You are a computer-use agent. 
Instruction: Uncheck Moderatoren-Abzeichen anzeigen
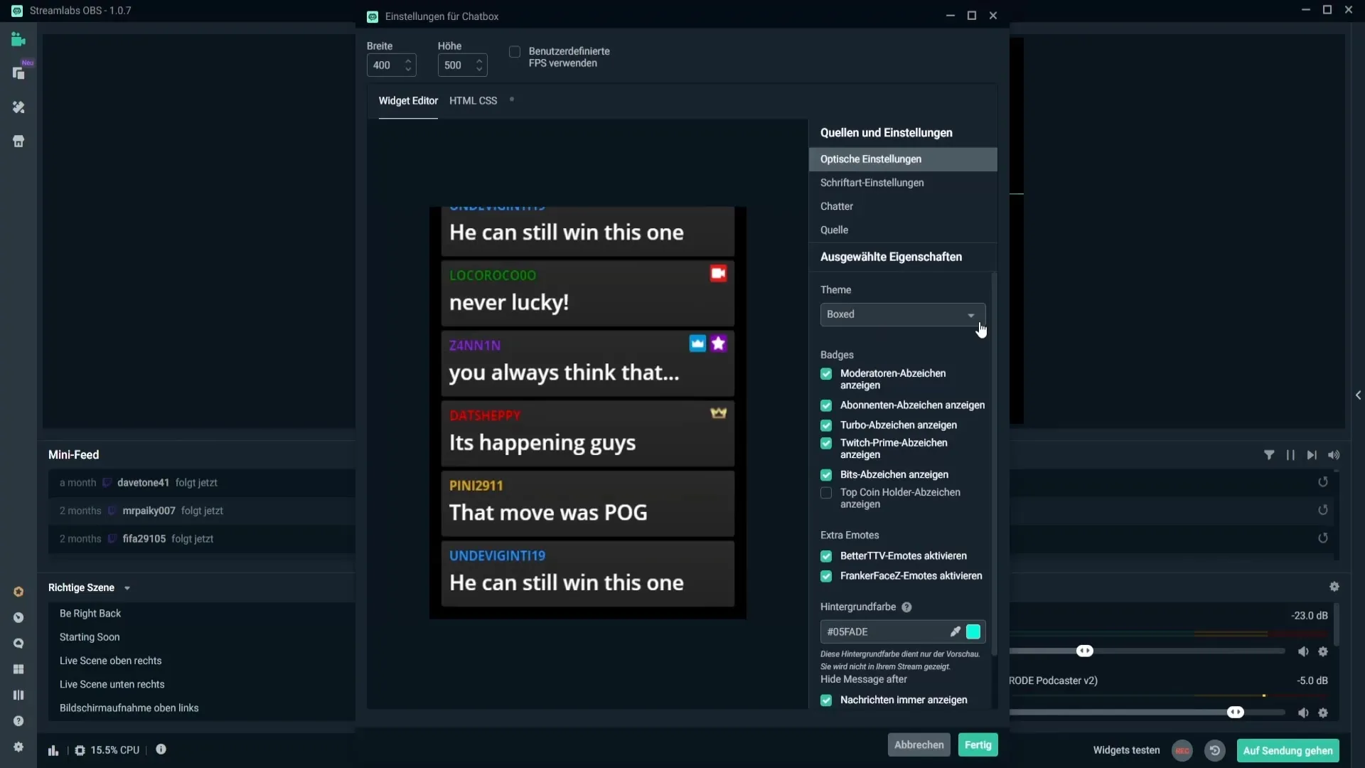click(x=826, y=374)
